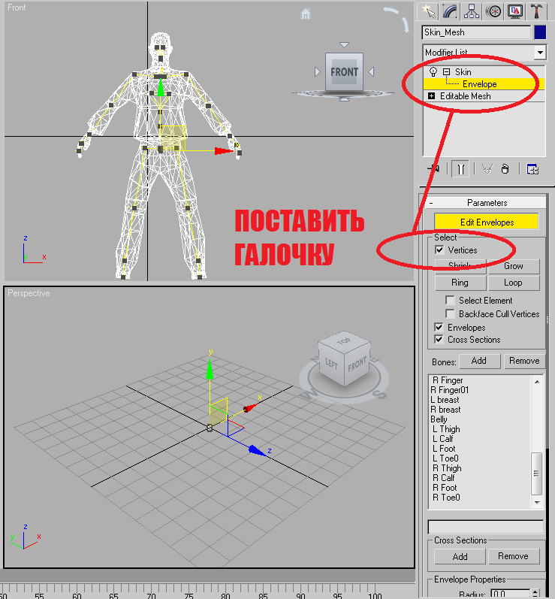The height and width of the screenshot is (599, 555).
Task: Click the Edit Envelopes button
Action: (x=487, y=222)
